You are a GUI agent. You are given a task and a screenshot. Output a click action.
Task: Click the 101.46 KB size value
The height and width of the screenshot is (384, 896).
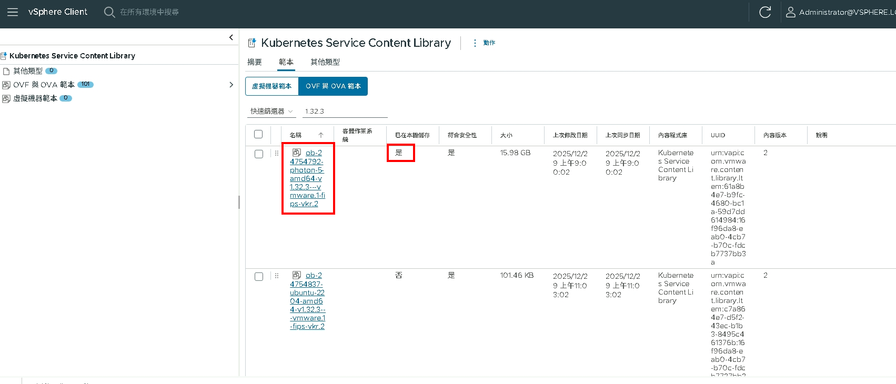pos(517,275)
